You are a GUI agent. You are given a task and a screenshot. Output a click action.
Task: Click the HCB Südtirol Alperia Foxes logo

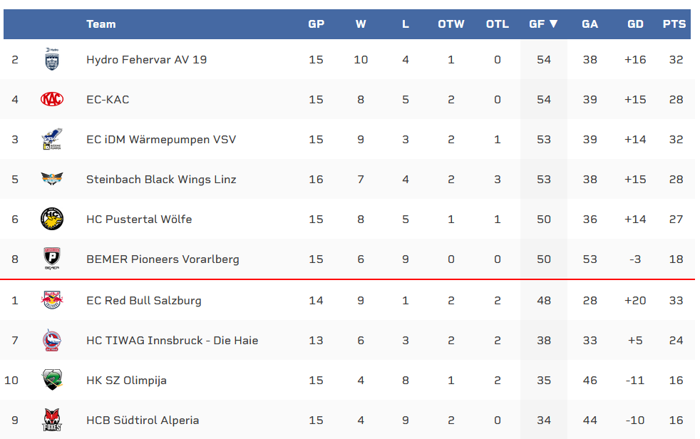(x=52, y=420)
